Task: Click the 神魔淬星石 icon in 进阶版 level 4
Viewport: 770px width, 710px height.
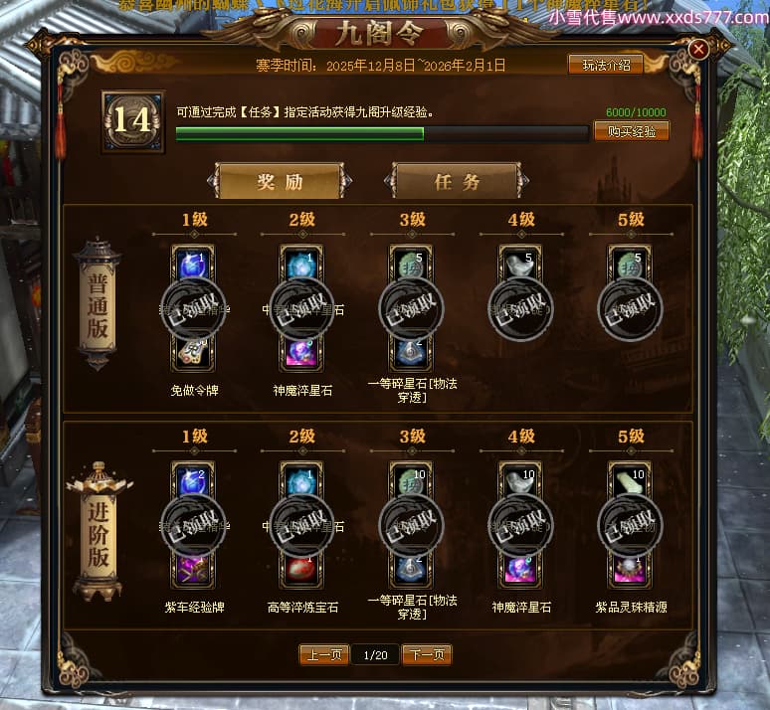Action: tap(520, 570)
